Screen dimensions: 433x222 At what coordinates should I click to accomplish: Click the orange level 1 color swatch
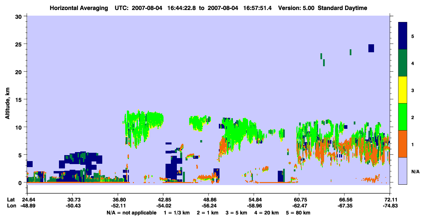403,144
